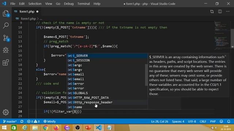Viewport: 234px width, 131px height.
Task: Select $argc suggestion
Action: (x=107, y=65)
